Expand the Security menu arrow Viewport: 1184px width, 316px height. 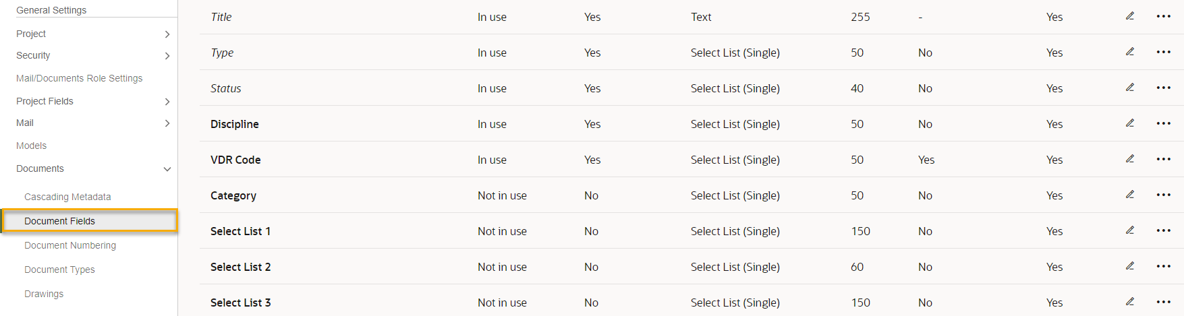167,56
